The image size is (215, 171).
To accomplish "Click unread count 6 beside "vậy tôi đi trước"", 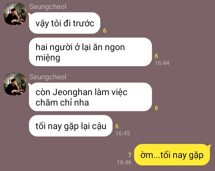I will coord(105,30).
